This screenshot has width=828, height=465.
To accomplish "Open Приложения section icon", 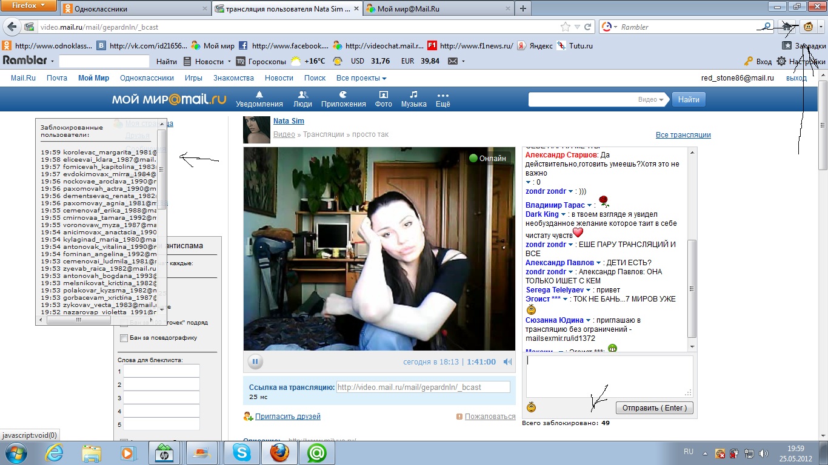I will tap(343, 94).
